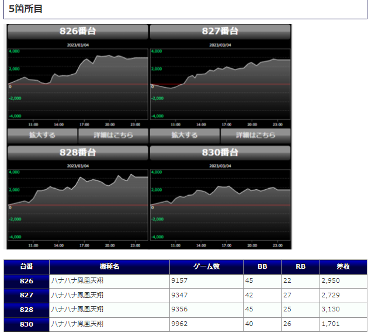Click game count 9347
This screenshot has height=333, width=368.
coord(179,295)
